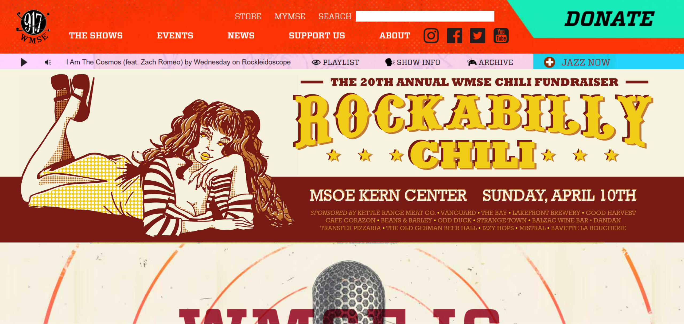Open the Events menu item
Image resolution: width=684 pixels, height=324 pixels.
(175, 35)
